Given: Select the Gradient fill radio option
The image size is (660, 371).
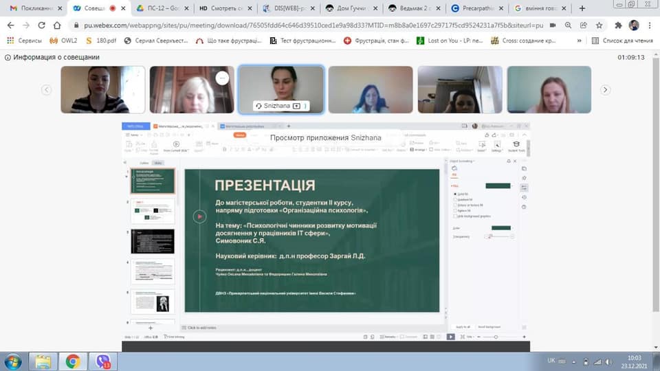Looking at the screenshot, I should coord(454,200).
